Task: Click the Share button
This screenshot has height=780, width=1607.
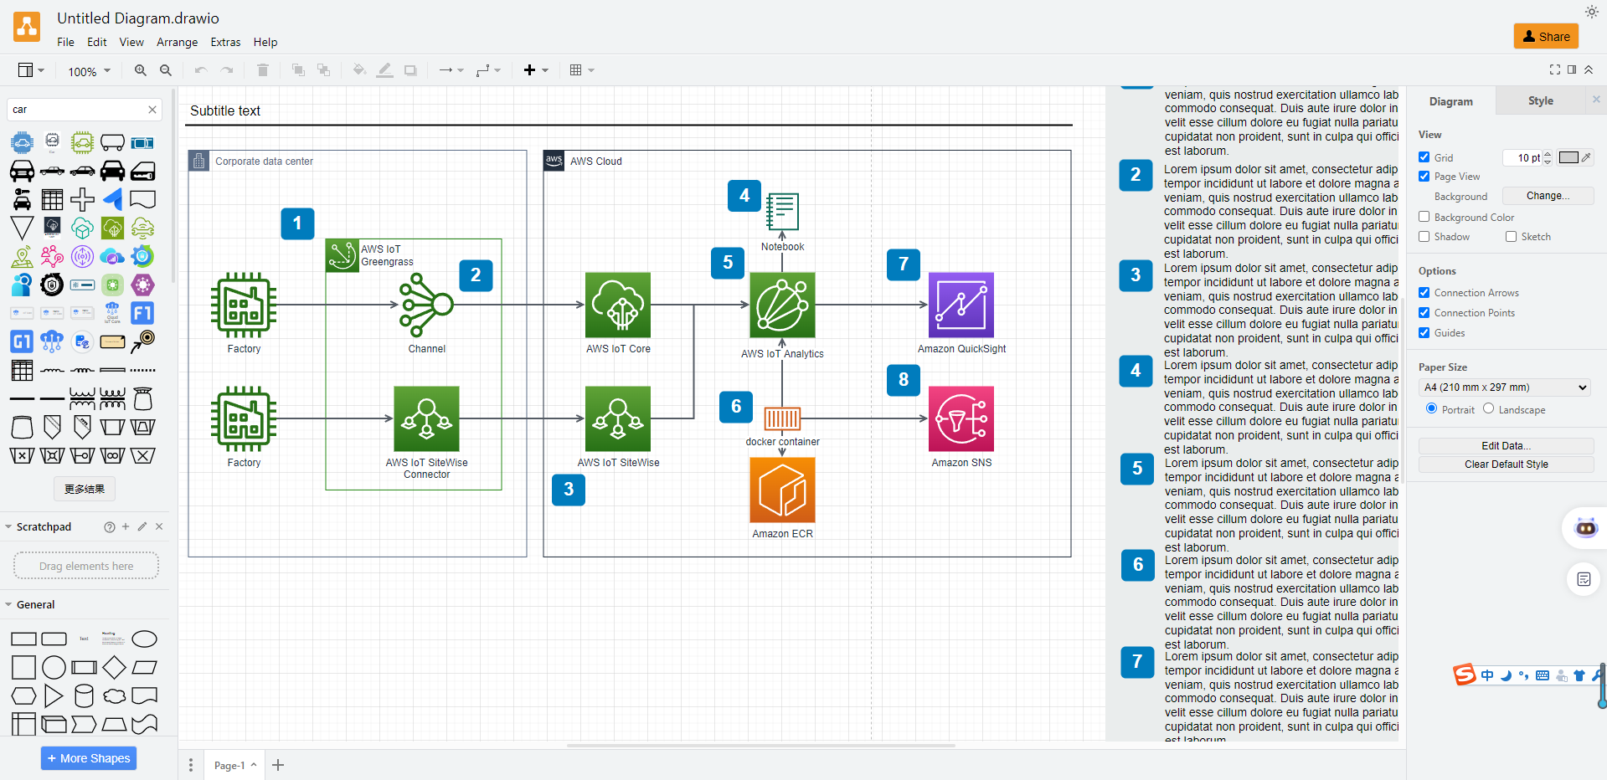Action: pos(1546,36)
